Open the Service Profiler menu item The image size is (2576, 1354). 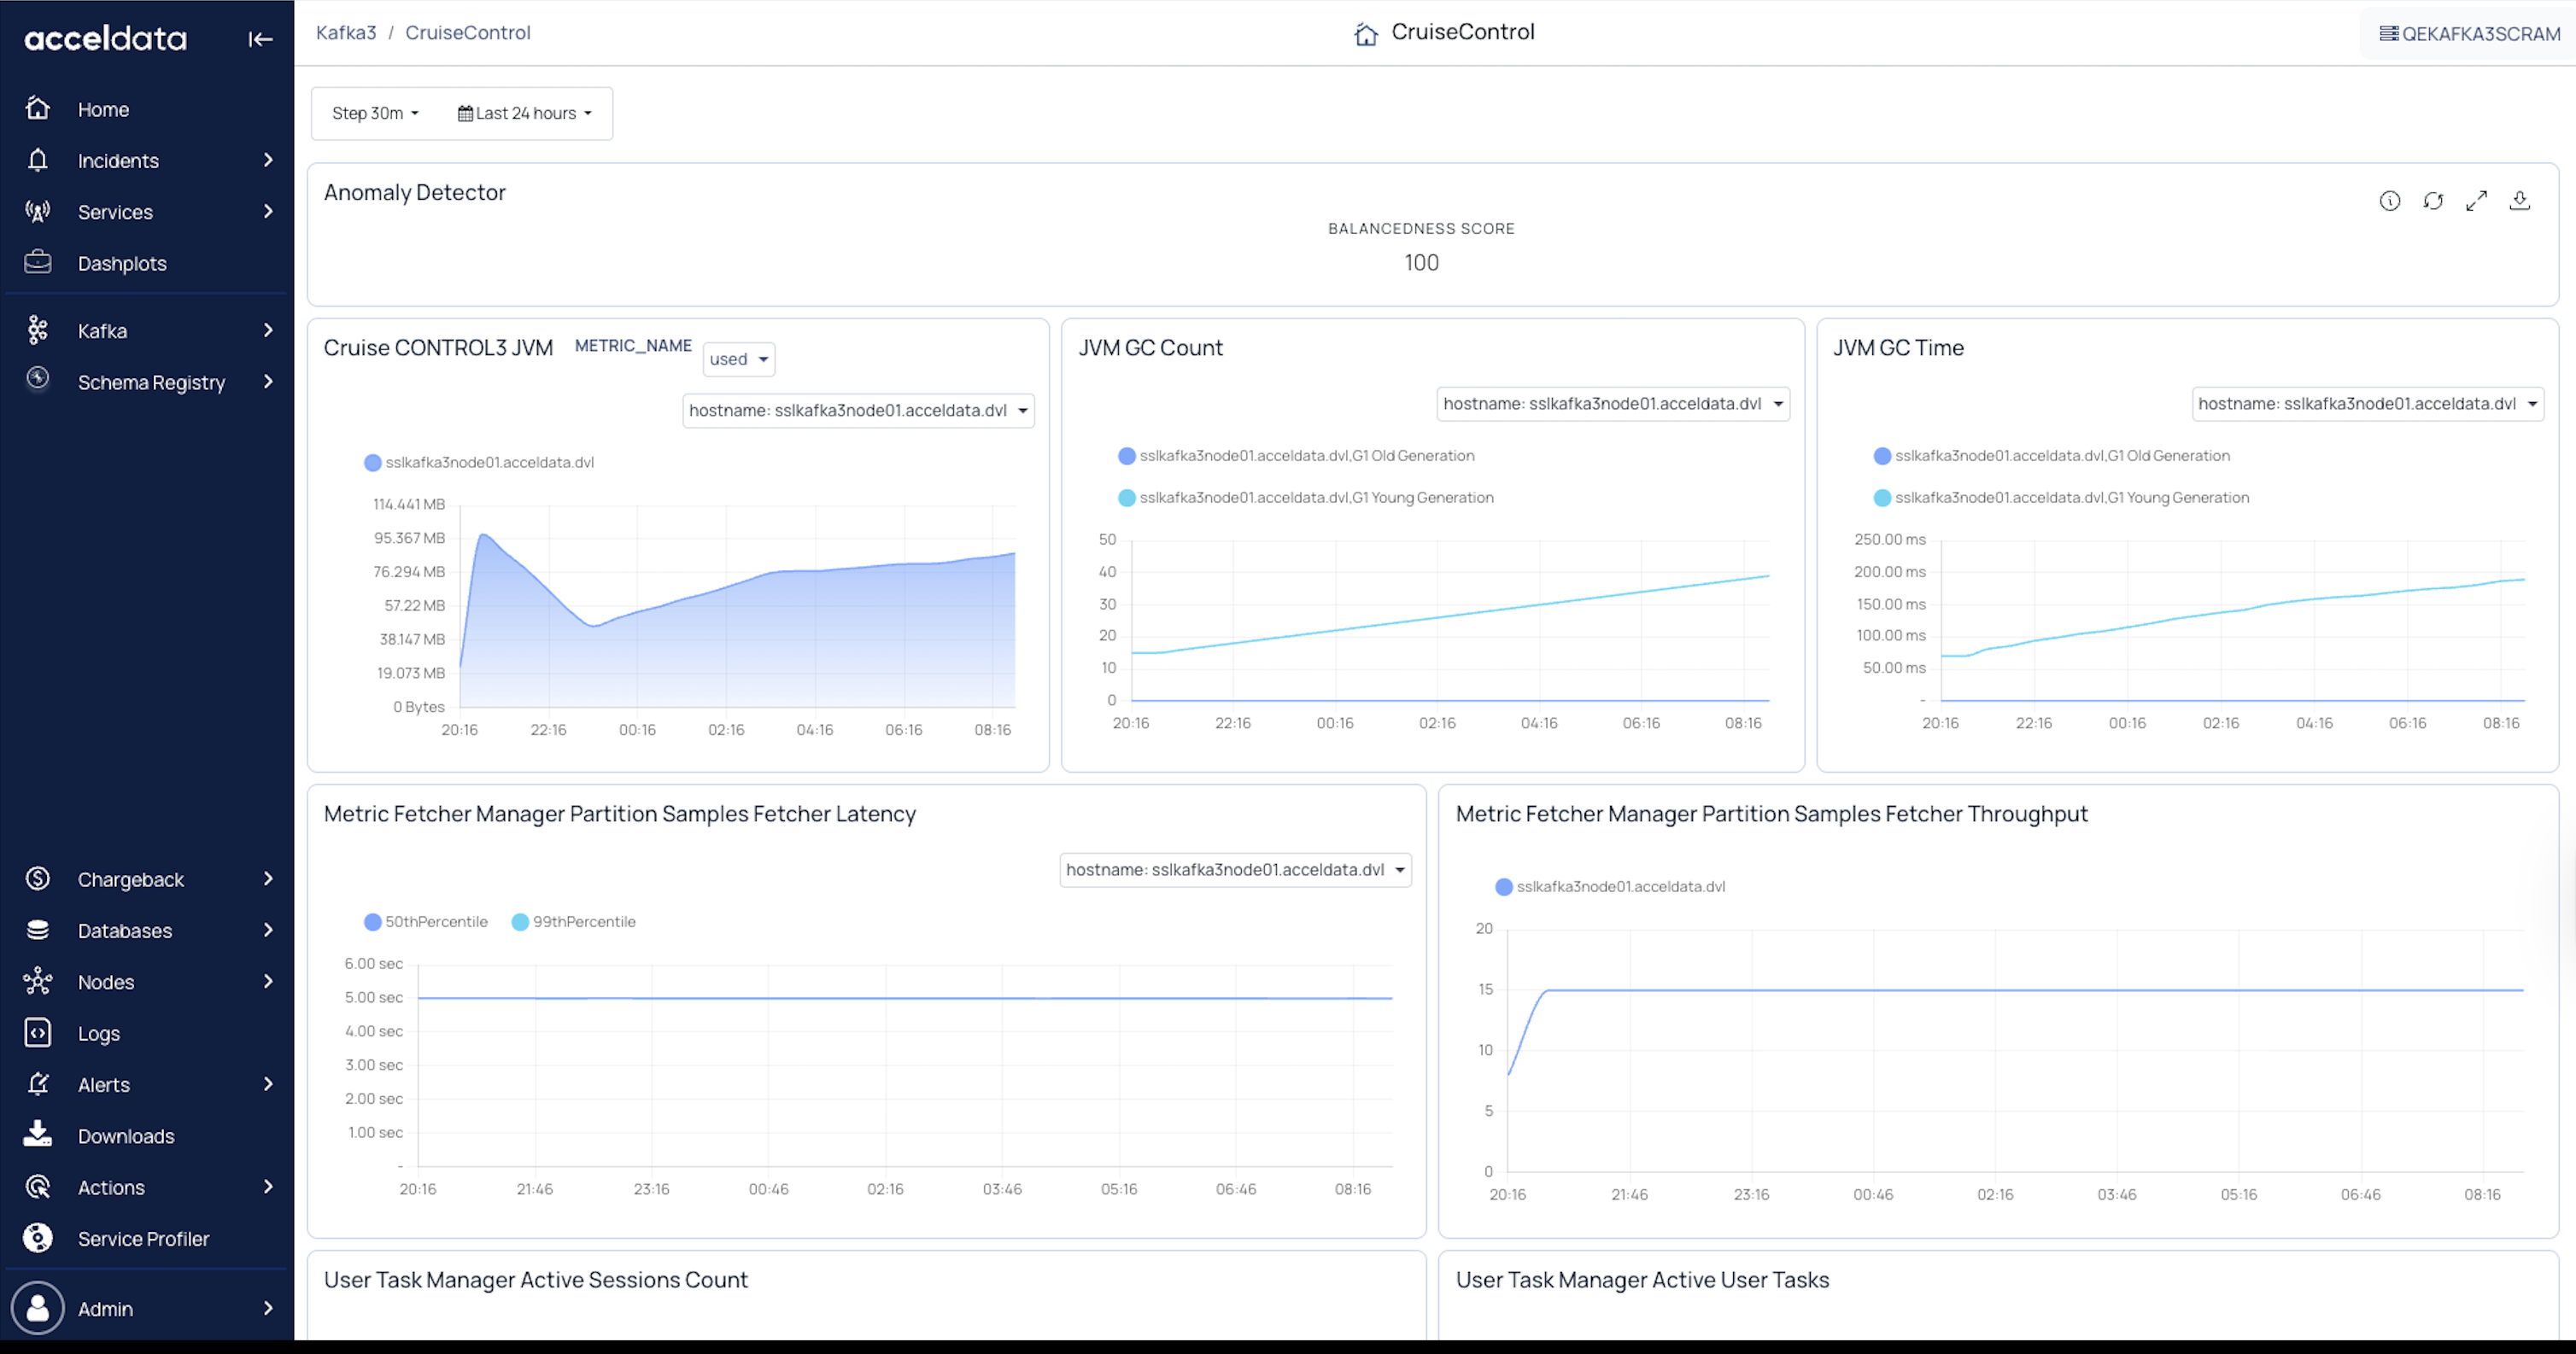click(x=146, y=1239)
